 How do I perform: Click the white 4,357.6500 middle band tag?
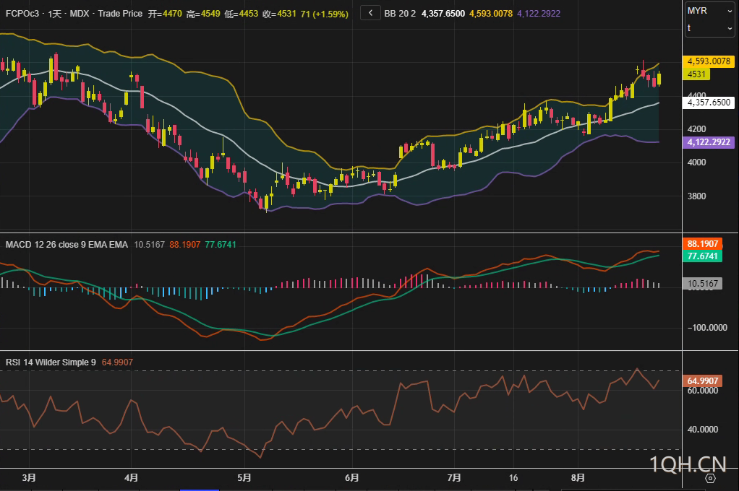coord(709,103)
